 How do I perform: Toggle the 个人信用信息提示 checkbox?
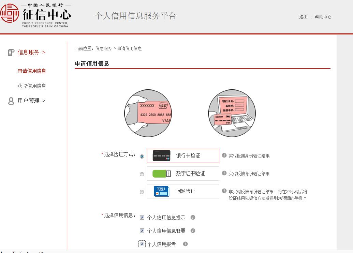(142, 217)
